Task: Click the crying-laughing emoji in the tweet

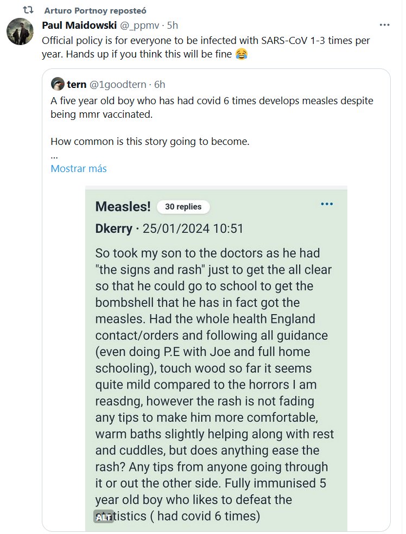Action: coord(242,54)
